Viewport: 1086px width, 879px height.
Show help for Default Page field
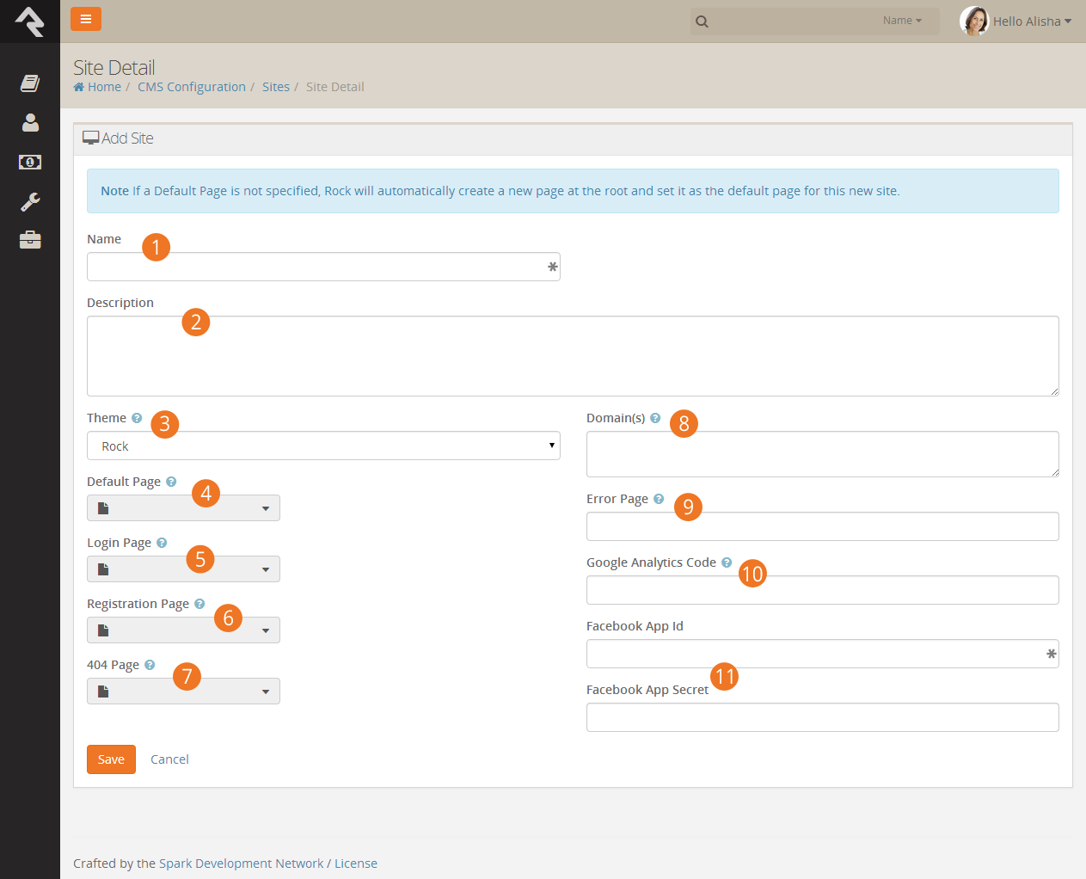(171, 482)
